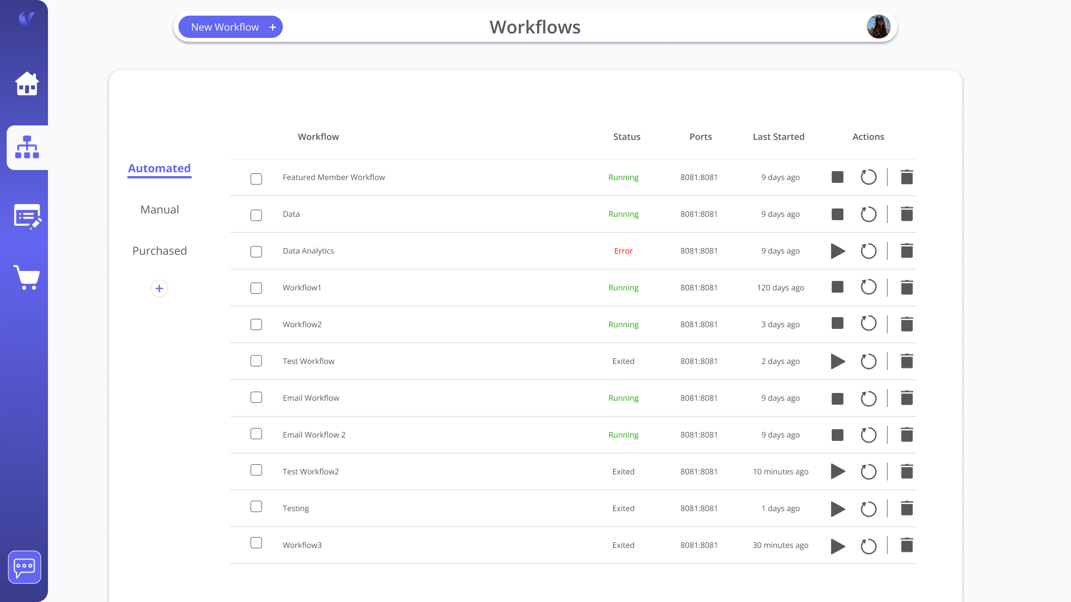This screenshot has width=1071, height=602.
Task: Start the Testing workflow
Action: pos(838,509)
